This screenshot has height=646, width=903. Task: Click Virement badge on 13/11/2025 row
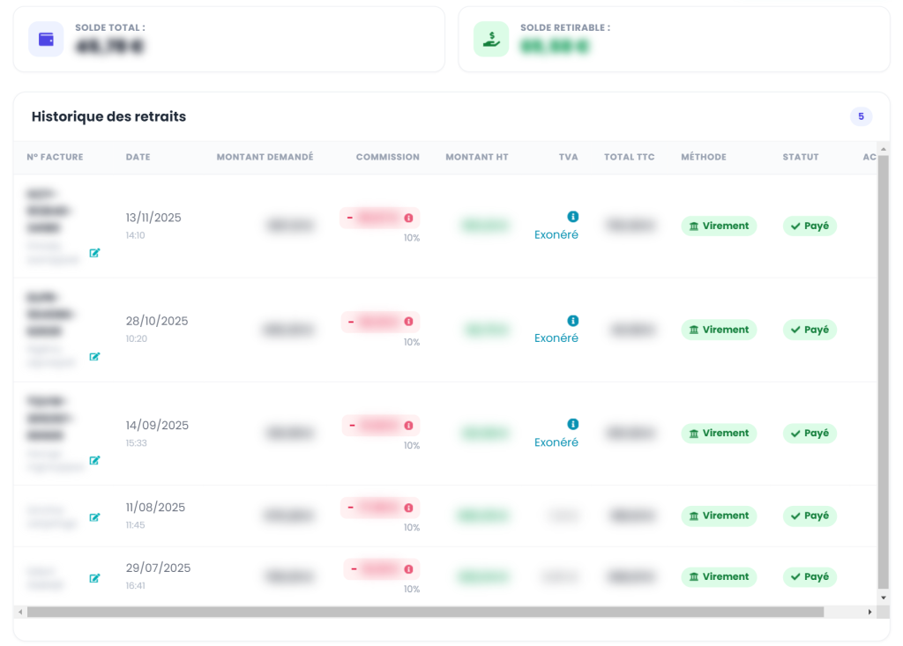[719, 226]
